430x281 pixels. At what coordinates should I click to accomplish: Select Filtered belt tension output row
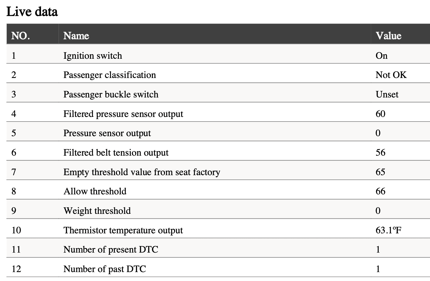pyautogui.click(x=218, y=152)
